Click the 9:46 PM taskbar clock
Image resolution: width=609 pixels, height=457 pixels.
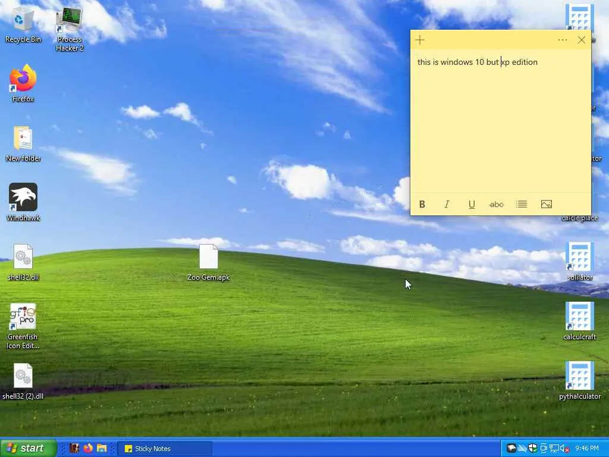point(587,449)
